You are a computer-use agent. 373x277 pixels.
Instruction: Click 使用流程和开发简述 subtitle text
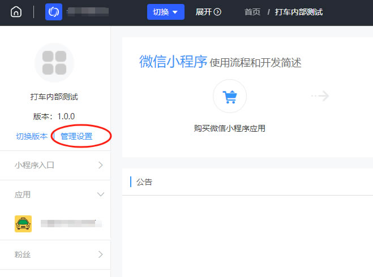pyautogui.click(x=255, y=63)
